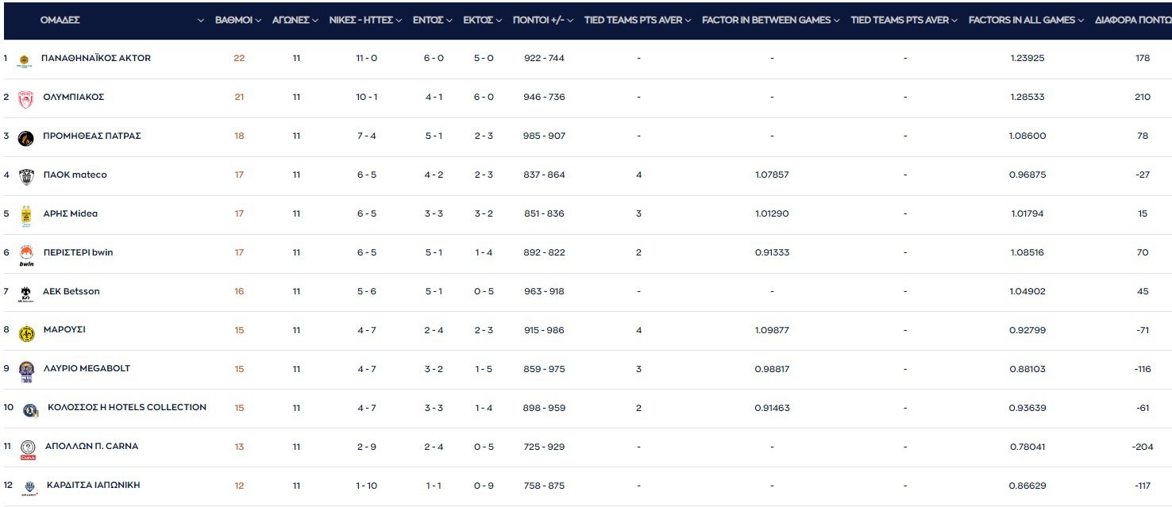The image size is (1172, 507).
Task: Click the ΛΑΥΡΙΟ MEGABOLT team logo
Action: pos(26,372)
